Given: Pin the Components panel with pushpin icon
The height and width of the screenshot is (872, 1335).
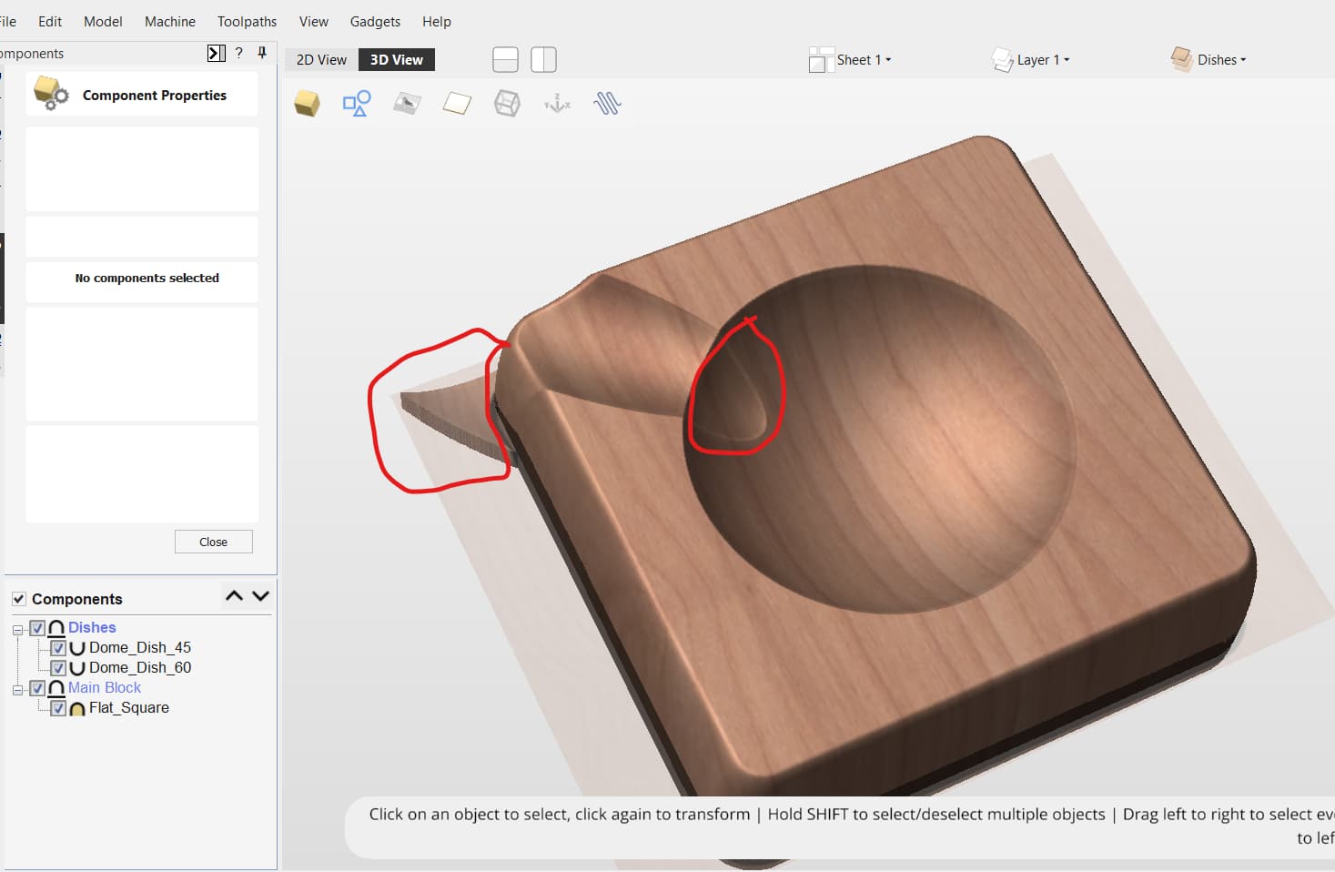Looking at the screenshot, I should [262, 53].
